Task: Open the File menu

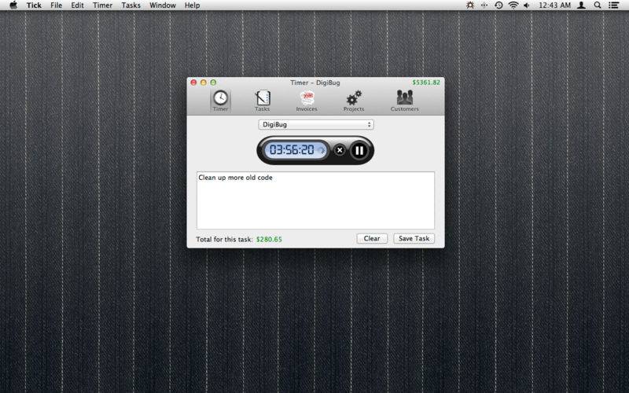Action: coord(56,6)
